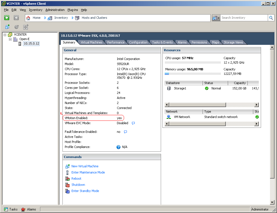277x213 pixels.
Task: Open the Inventory menu
Action: point(36,10)
